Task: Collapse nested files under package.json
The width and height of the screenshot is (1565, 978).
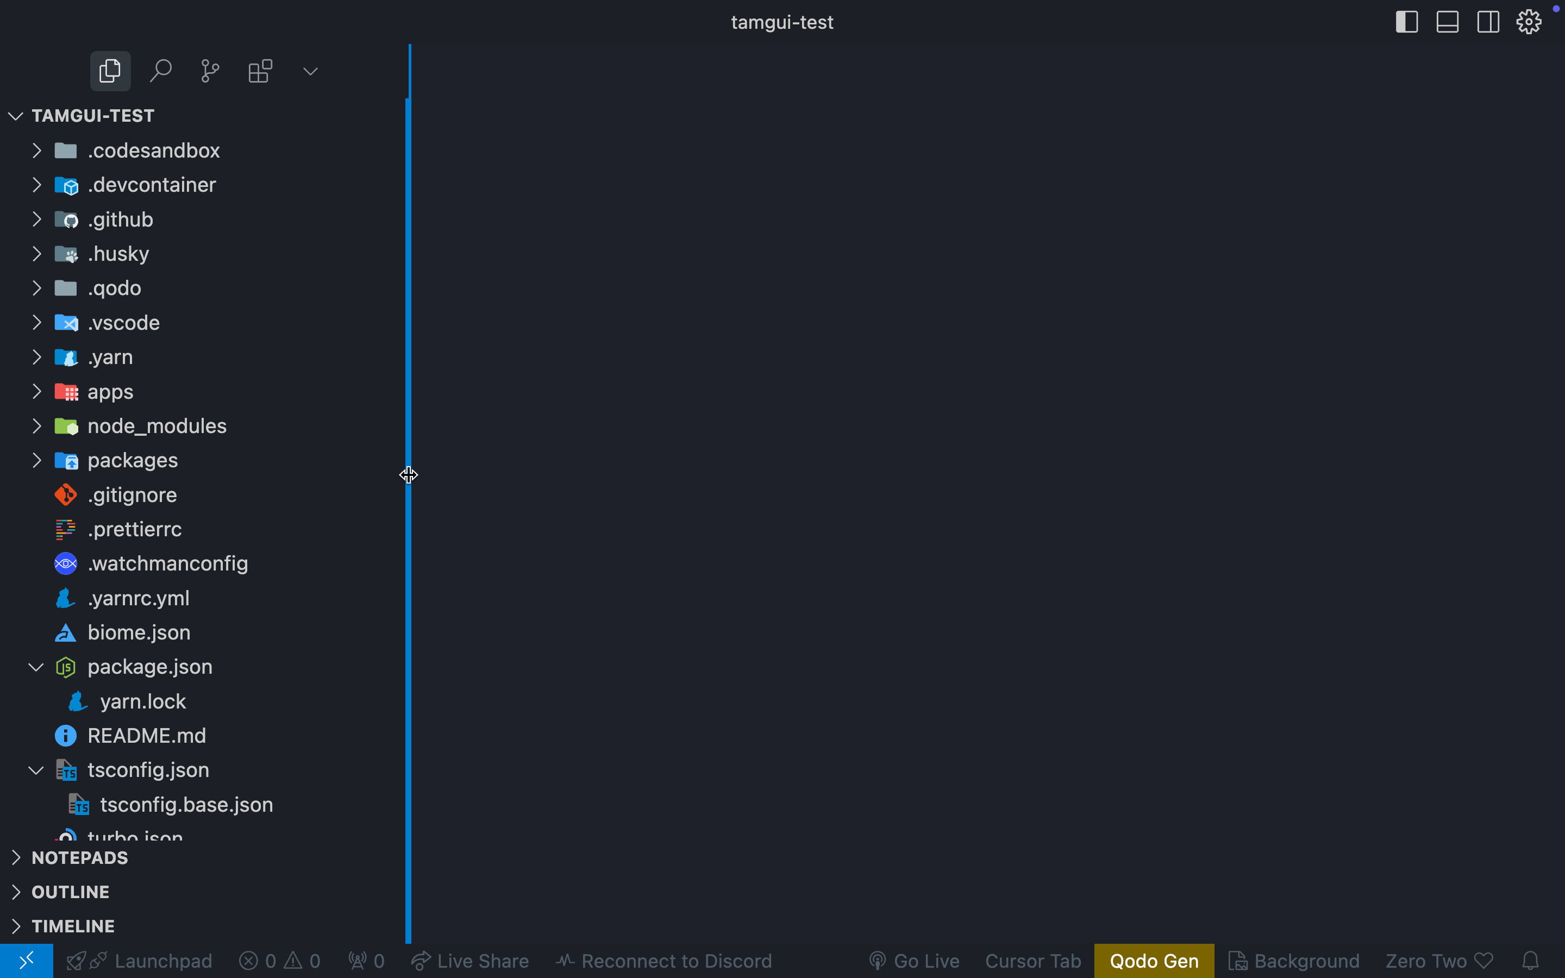Action: coord(36,667)
